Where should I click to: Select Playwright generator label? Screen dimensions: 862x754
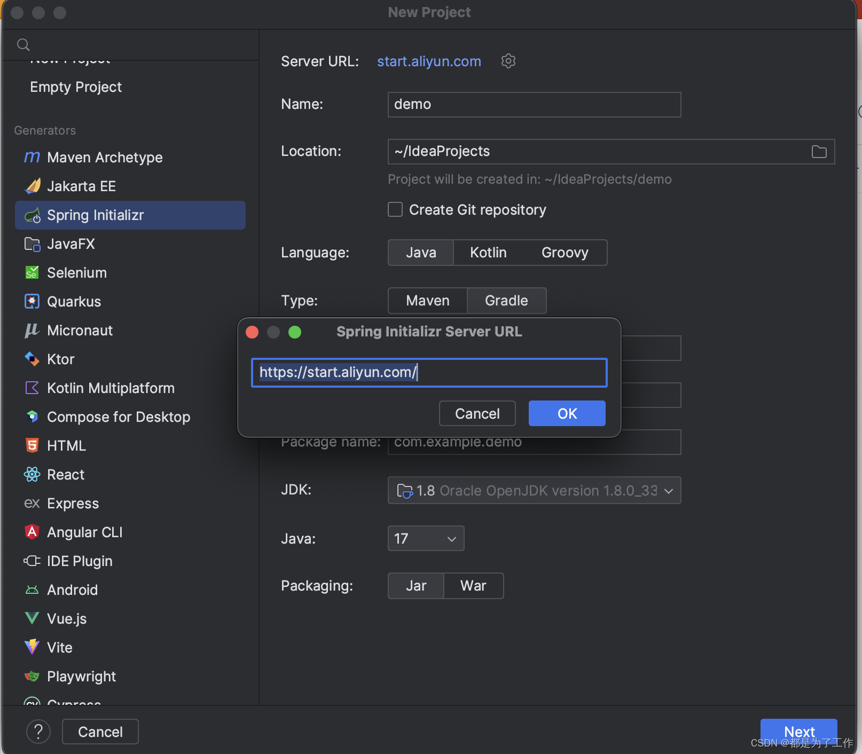(x=81, y=677)
